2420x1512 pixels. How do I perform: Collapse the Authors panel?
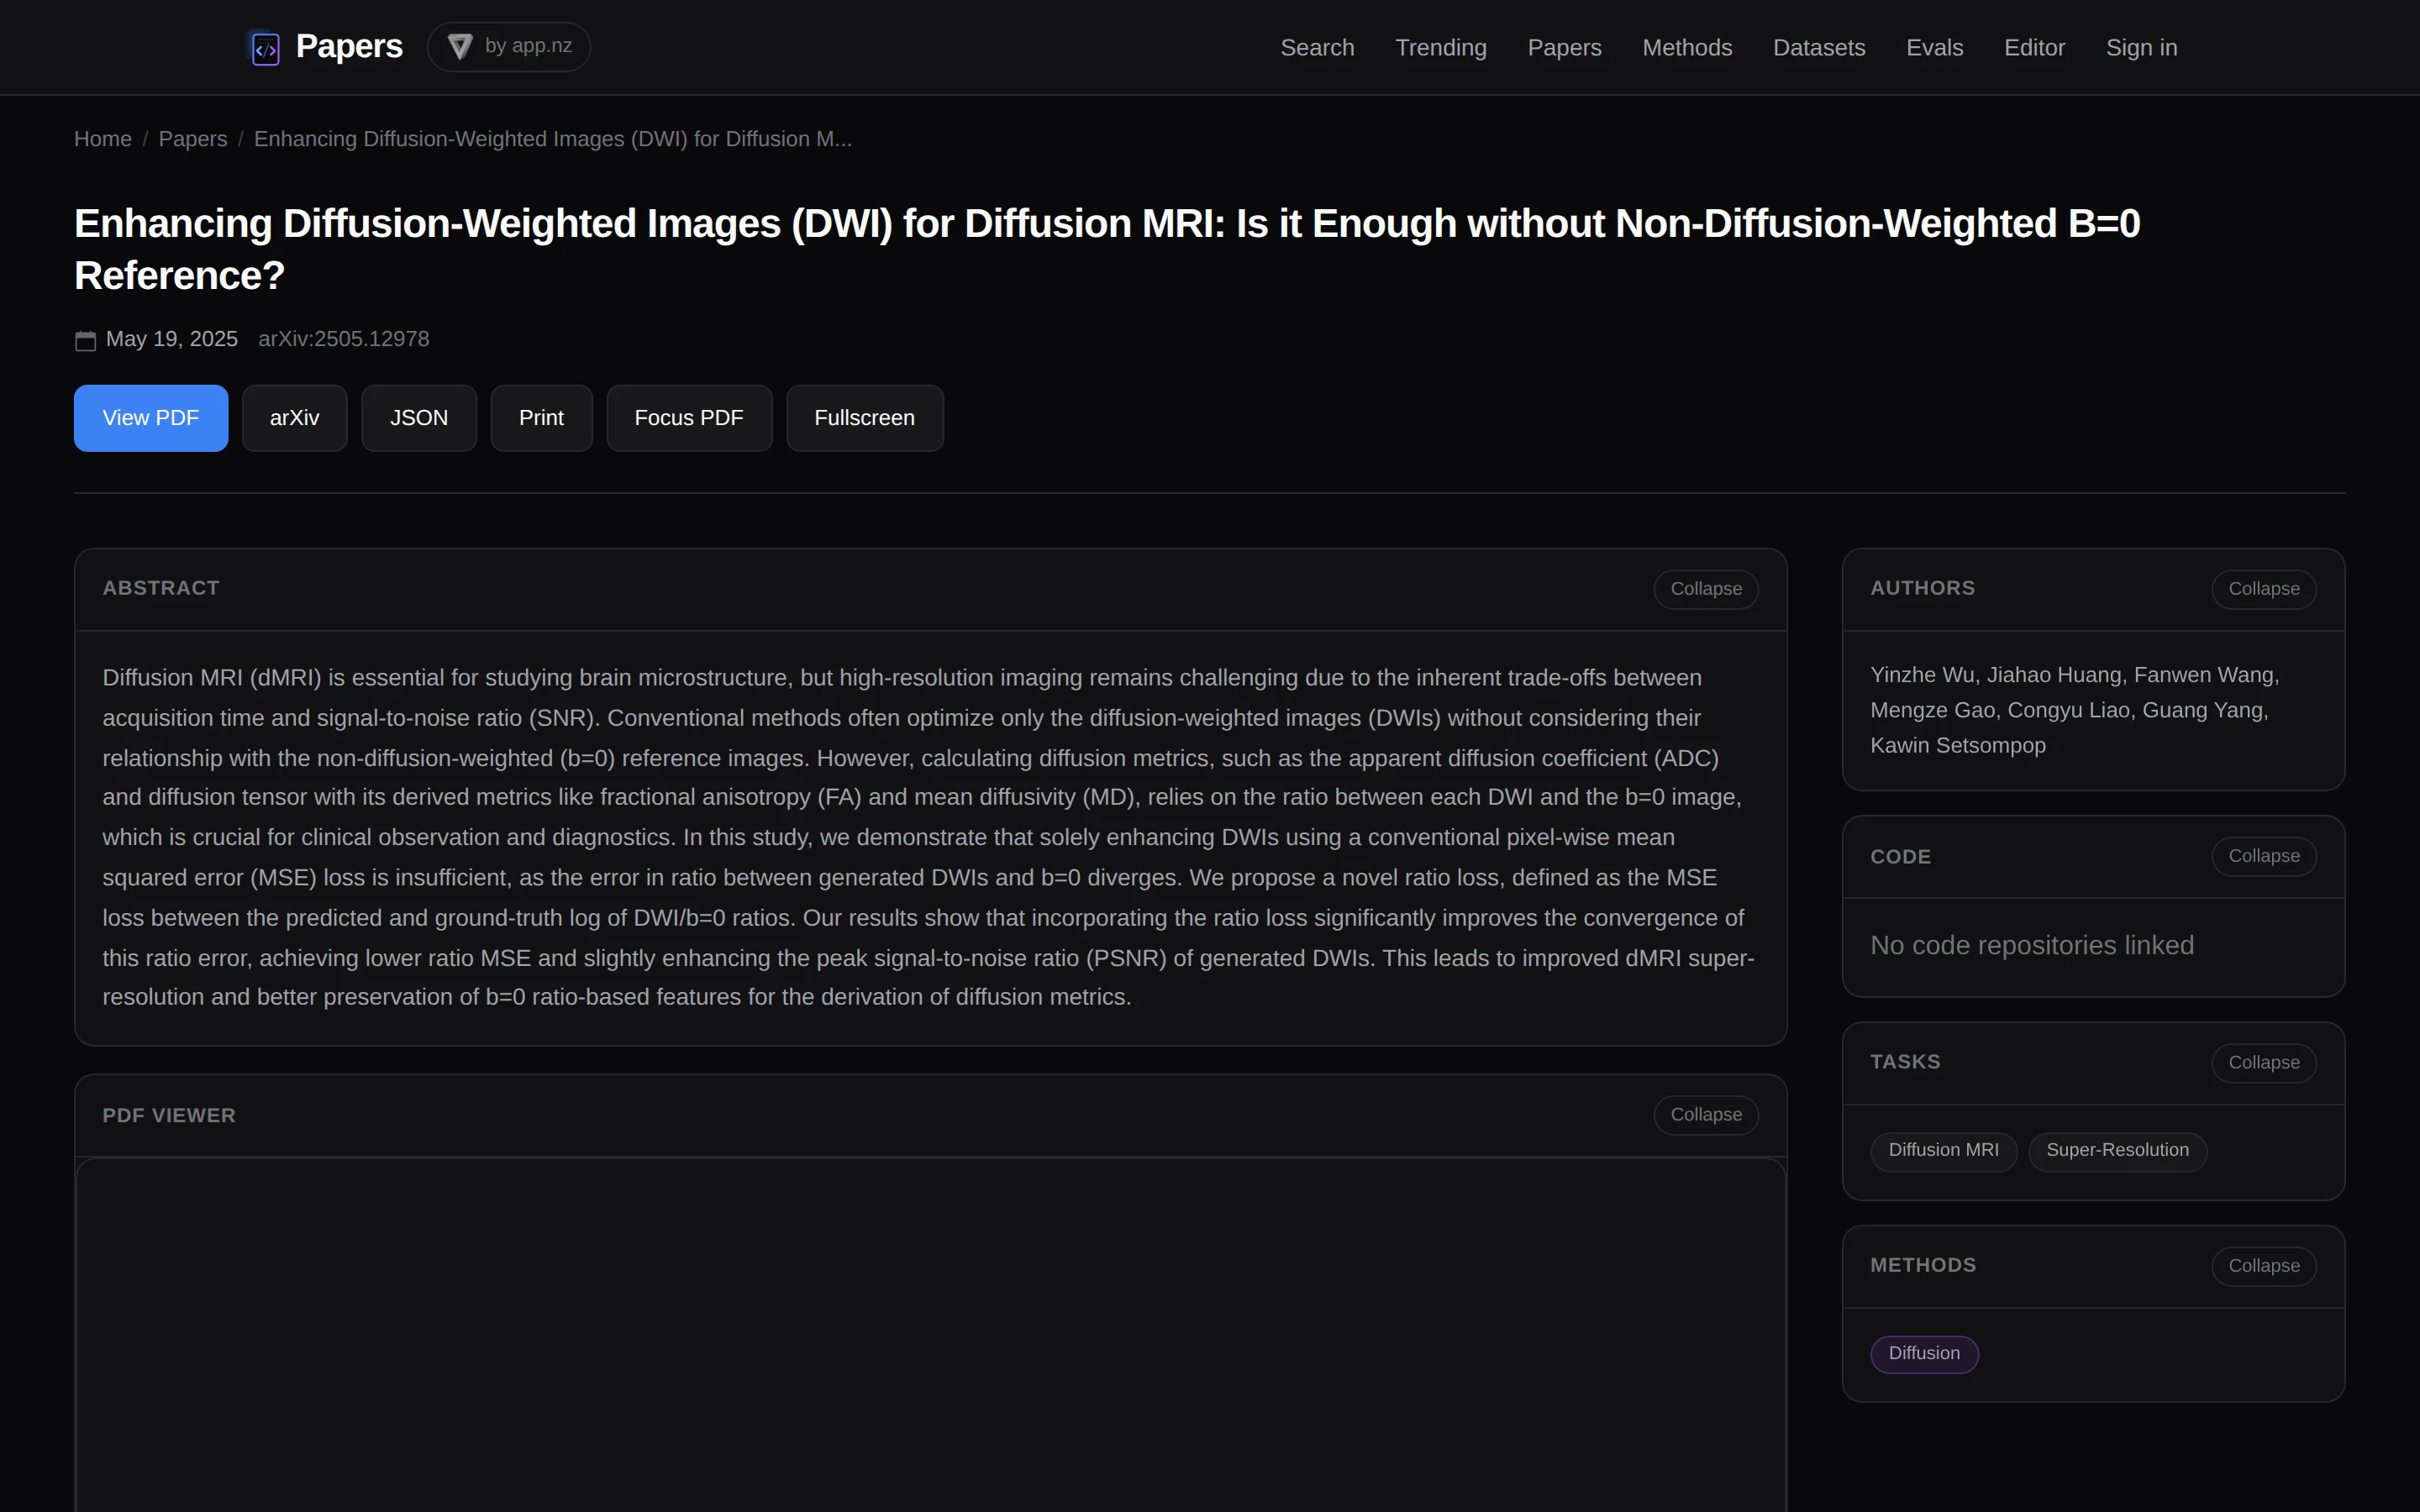2263,589
